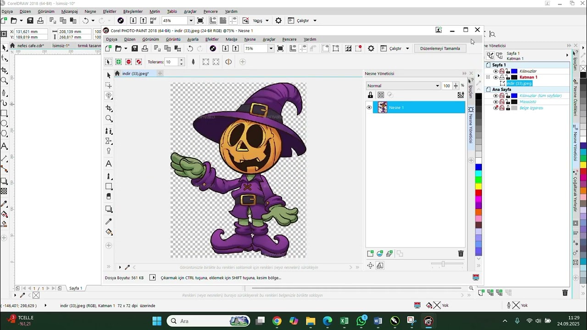Image resolution: width=587 pixels, height=330 pixels.
Task: Open the Ayarla menu in PHOTO-PAINT
Action: (x=193, y=39)
